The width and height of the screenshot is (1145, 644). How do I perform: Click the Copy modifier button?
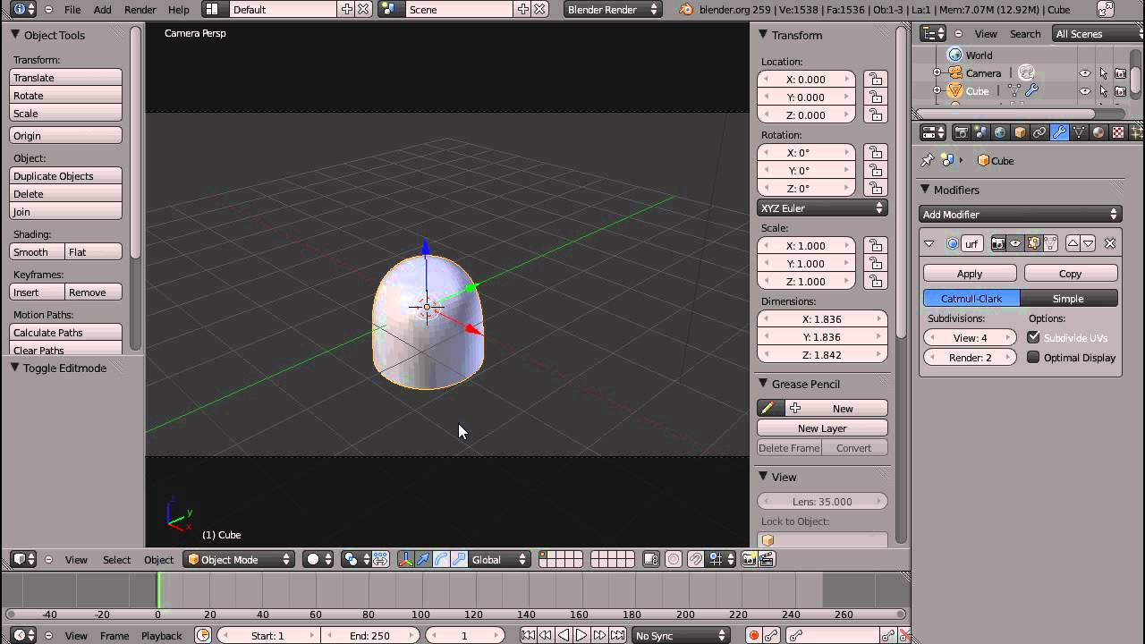pos(1071,274)
